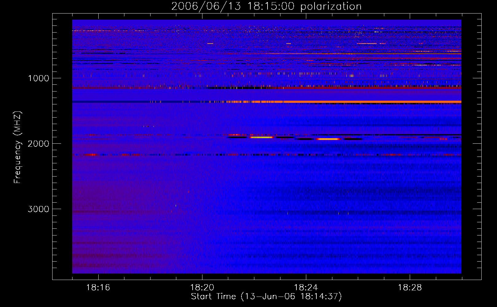The image size is (497, 307).
Task: Click the '2000' frequency axis label
Action: (38, 144)
